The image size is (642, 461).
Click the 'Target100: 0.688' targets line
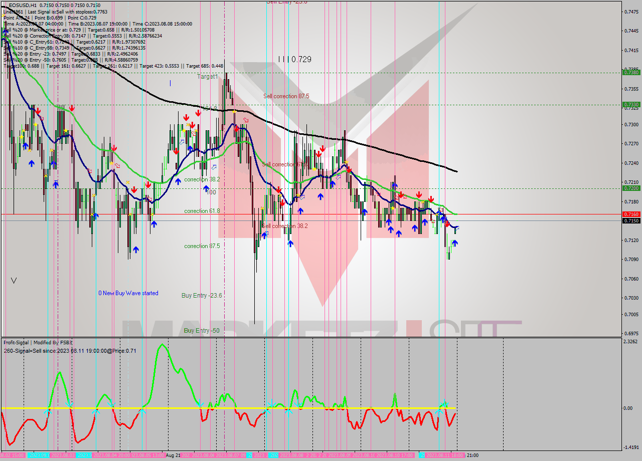coord(113,66)
